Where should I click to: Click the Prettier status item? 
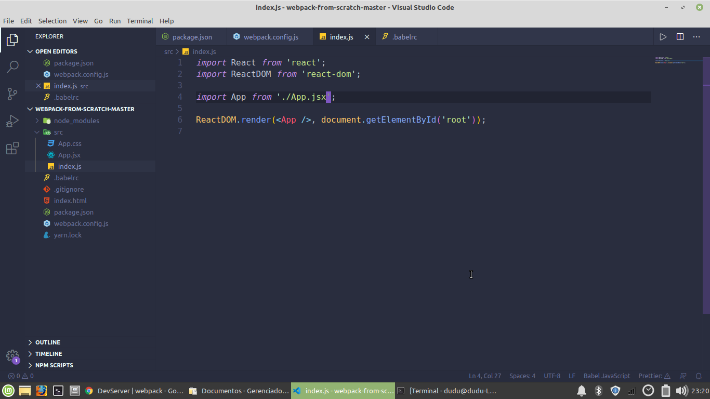tap(654, 376)
